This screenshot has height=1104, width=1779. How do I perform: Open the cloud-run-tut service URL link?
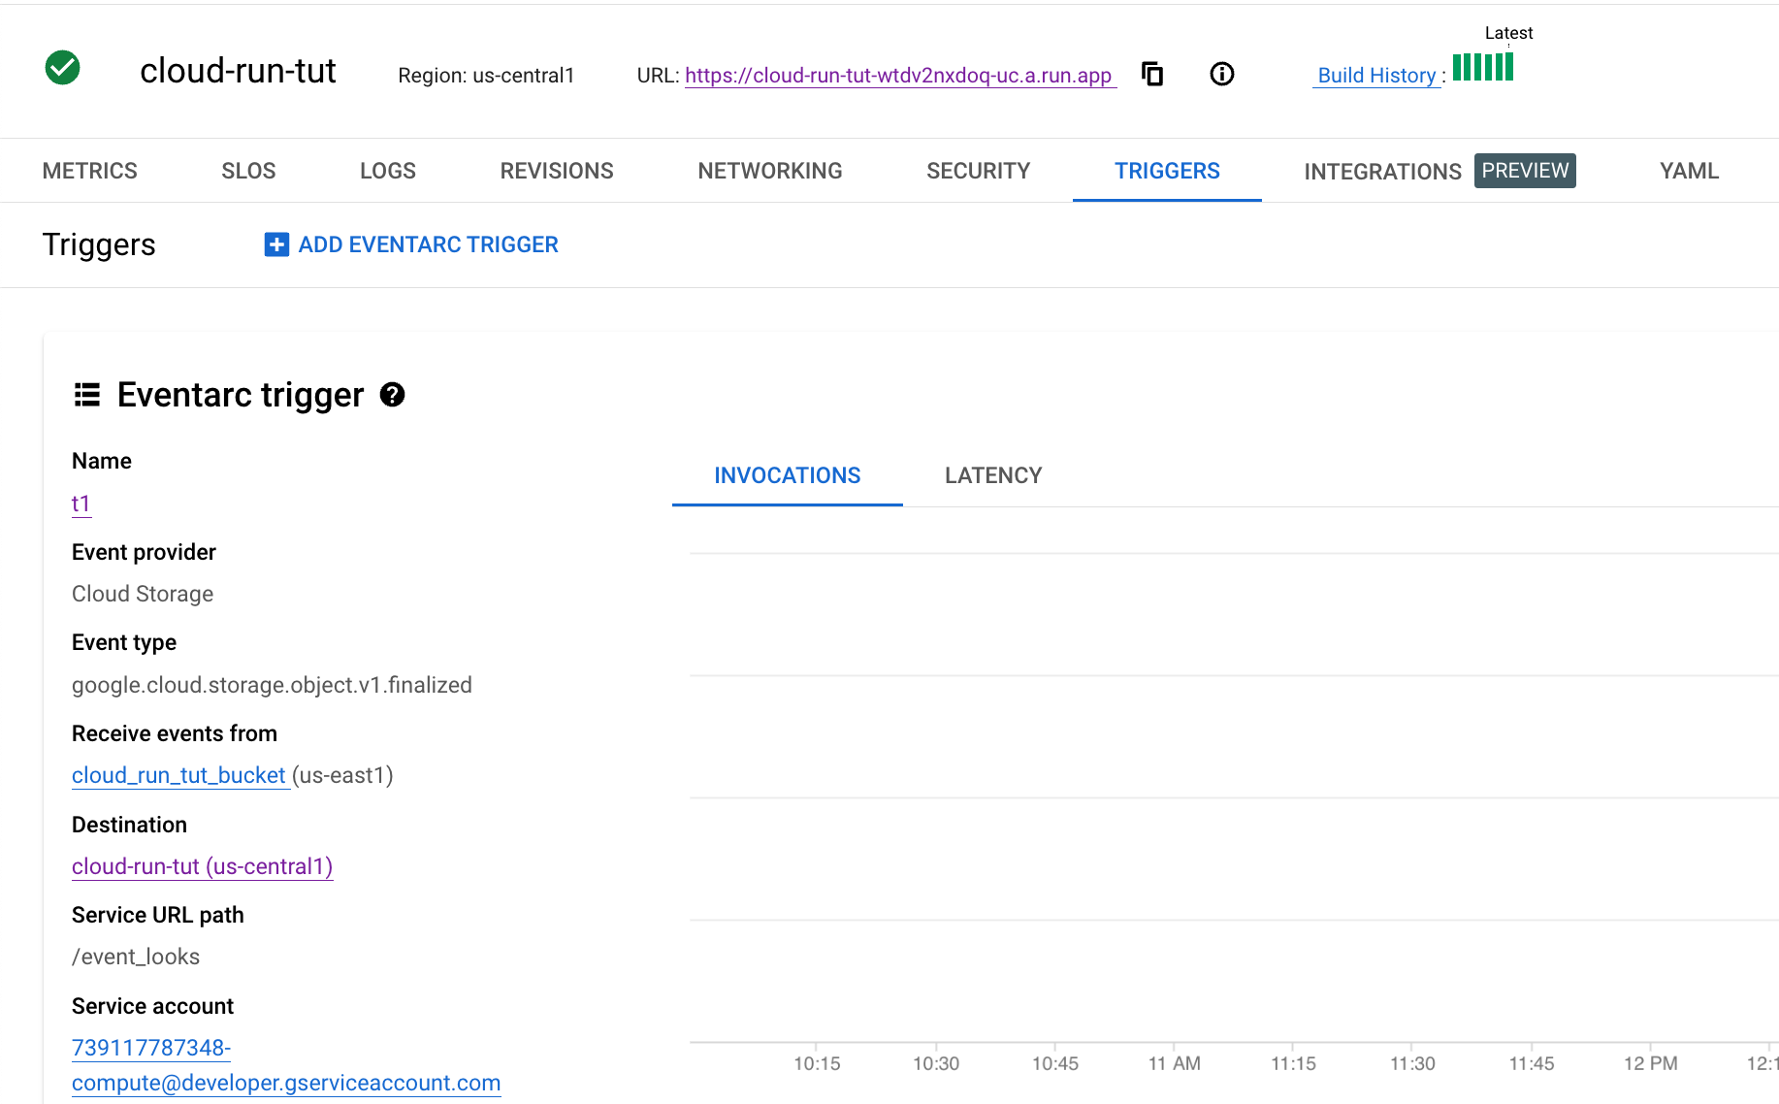click(898, 76)
